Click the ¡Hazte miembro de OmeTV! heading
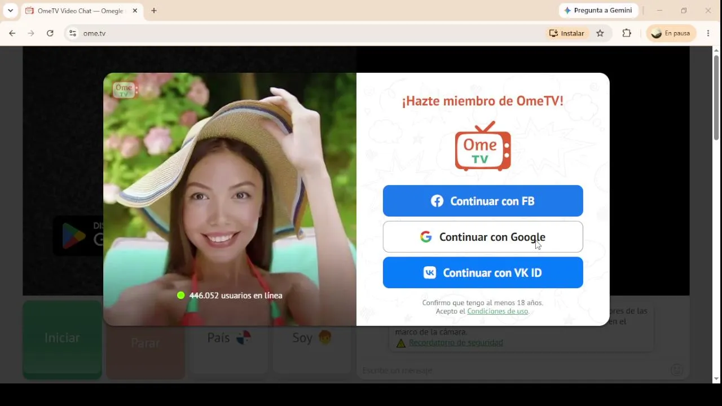 pyautogui.click(x=483, y=101)
